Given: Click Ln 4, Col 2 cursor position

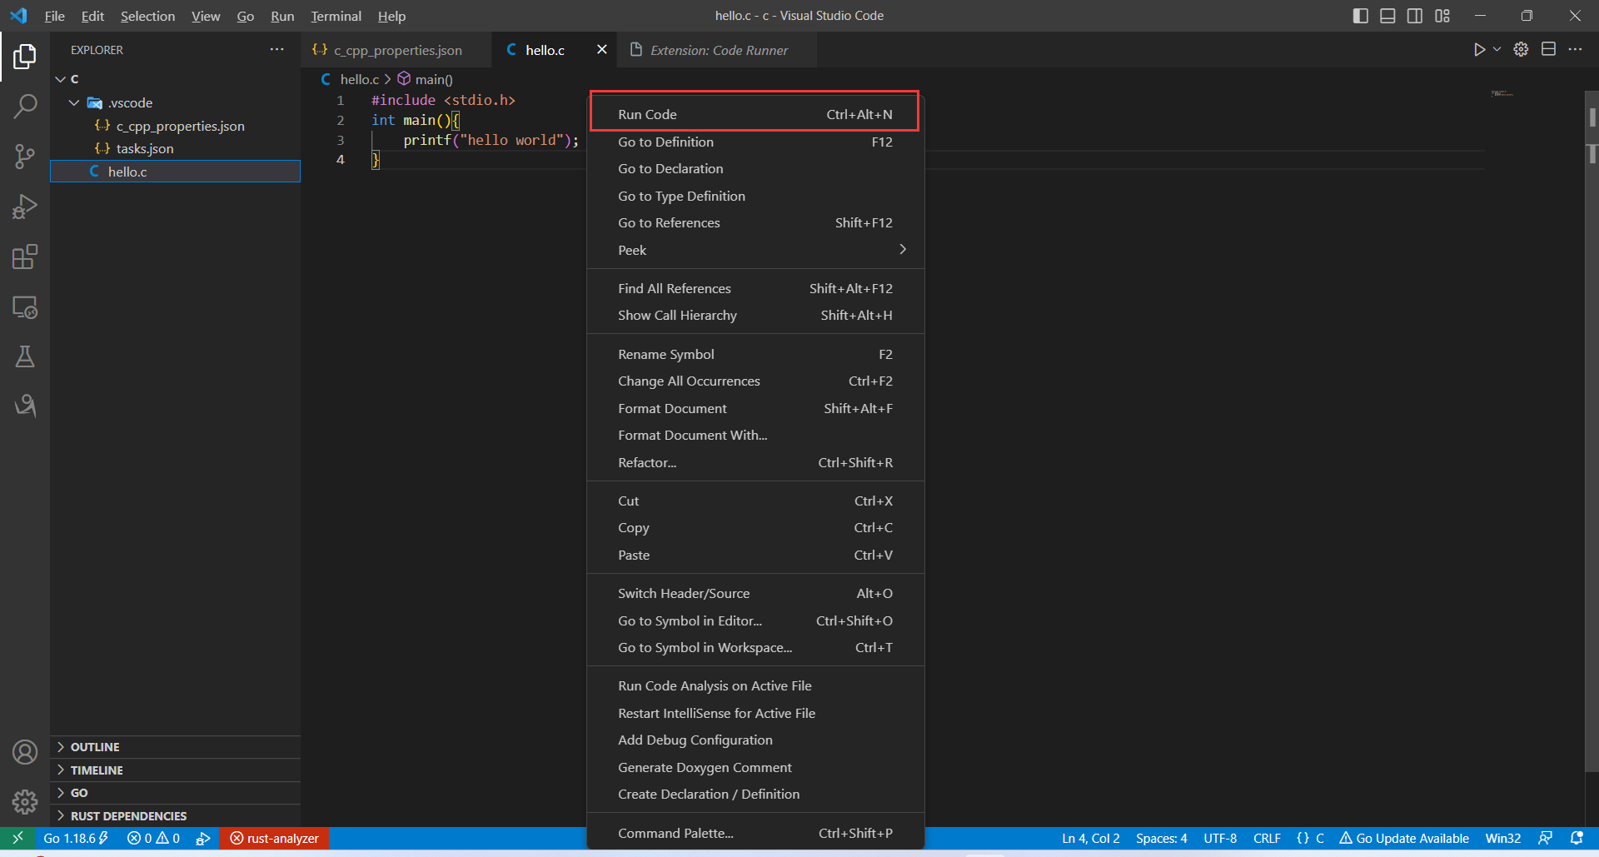Looking at the screenshot, I should pyautogui.click(x=1091, y=838).
